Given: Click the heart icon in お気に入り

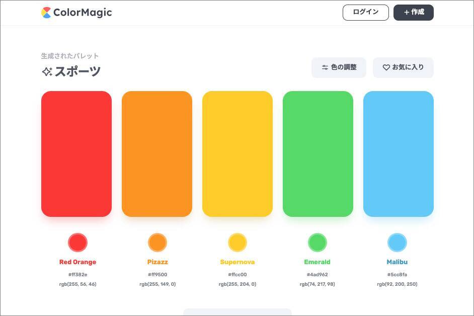Looking at the screenshot, I should (386, 67).
